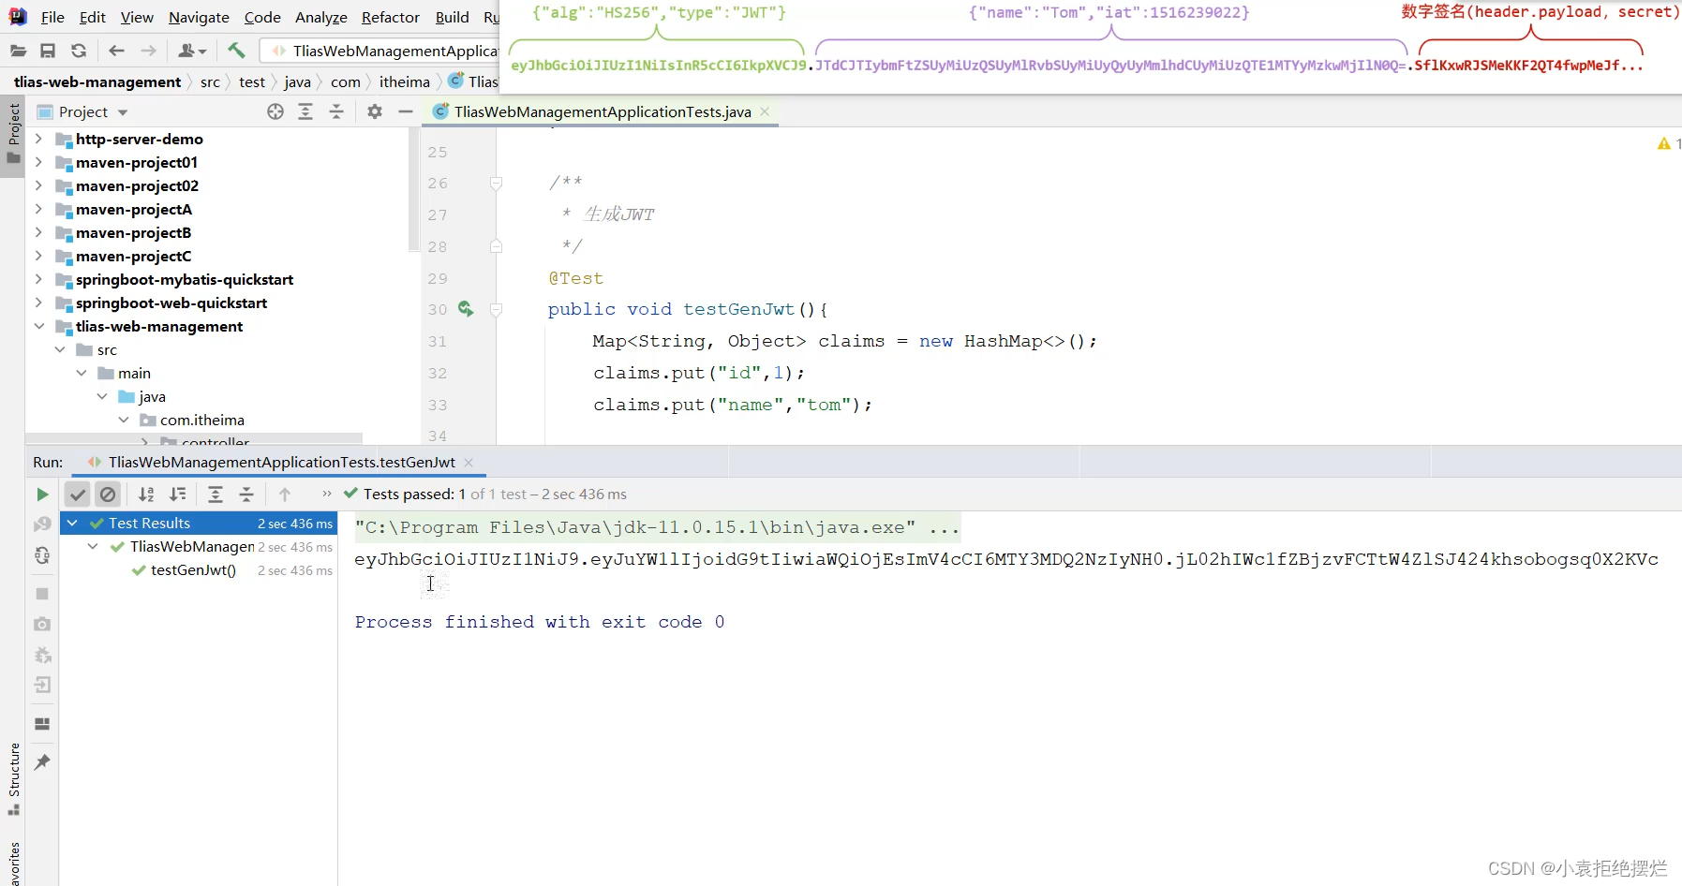Image resolution: width=1682 pixels, height=886 pixels.
Task: Click the Attach debugger bug icon in Run sidebar
Action: click(x=42, y=655)
